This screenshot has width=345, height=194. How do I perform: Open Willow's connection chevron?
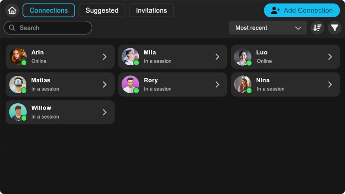click(x=104, y=112)
